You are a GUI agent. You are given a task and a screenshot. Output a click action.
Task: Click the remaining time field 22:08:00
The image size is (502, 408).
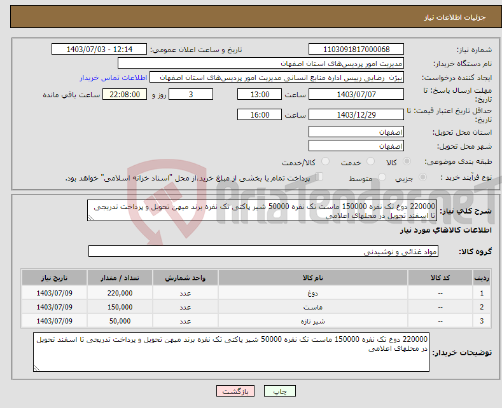[125, 94]
